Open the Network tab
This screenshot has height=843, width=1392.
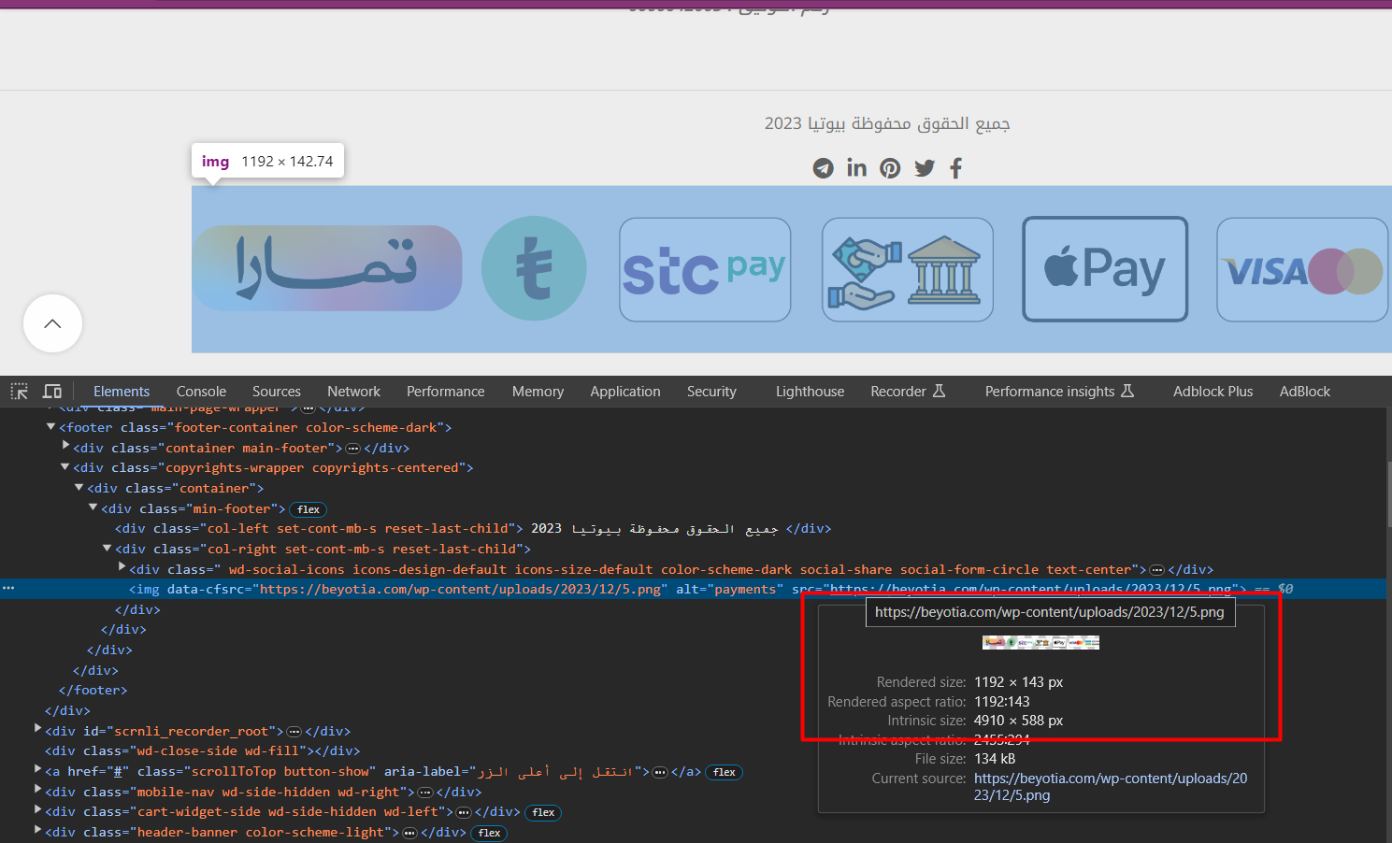[x=353, y=392]
